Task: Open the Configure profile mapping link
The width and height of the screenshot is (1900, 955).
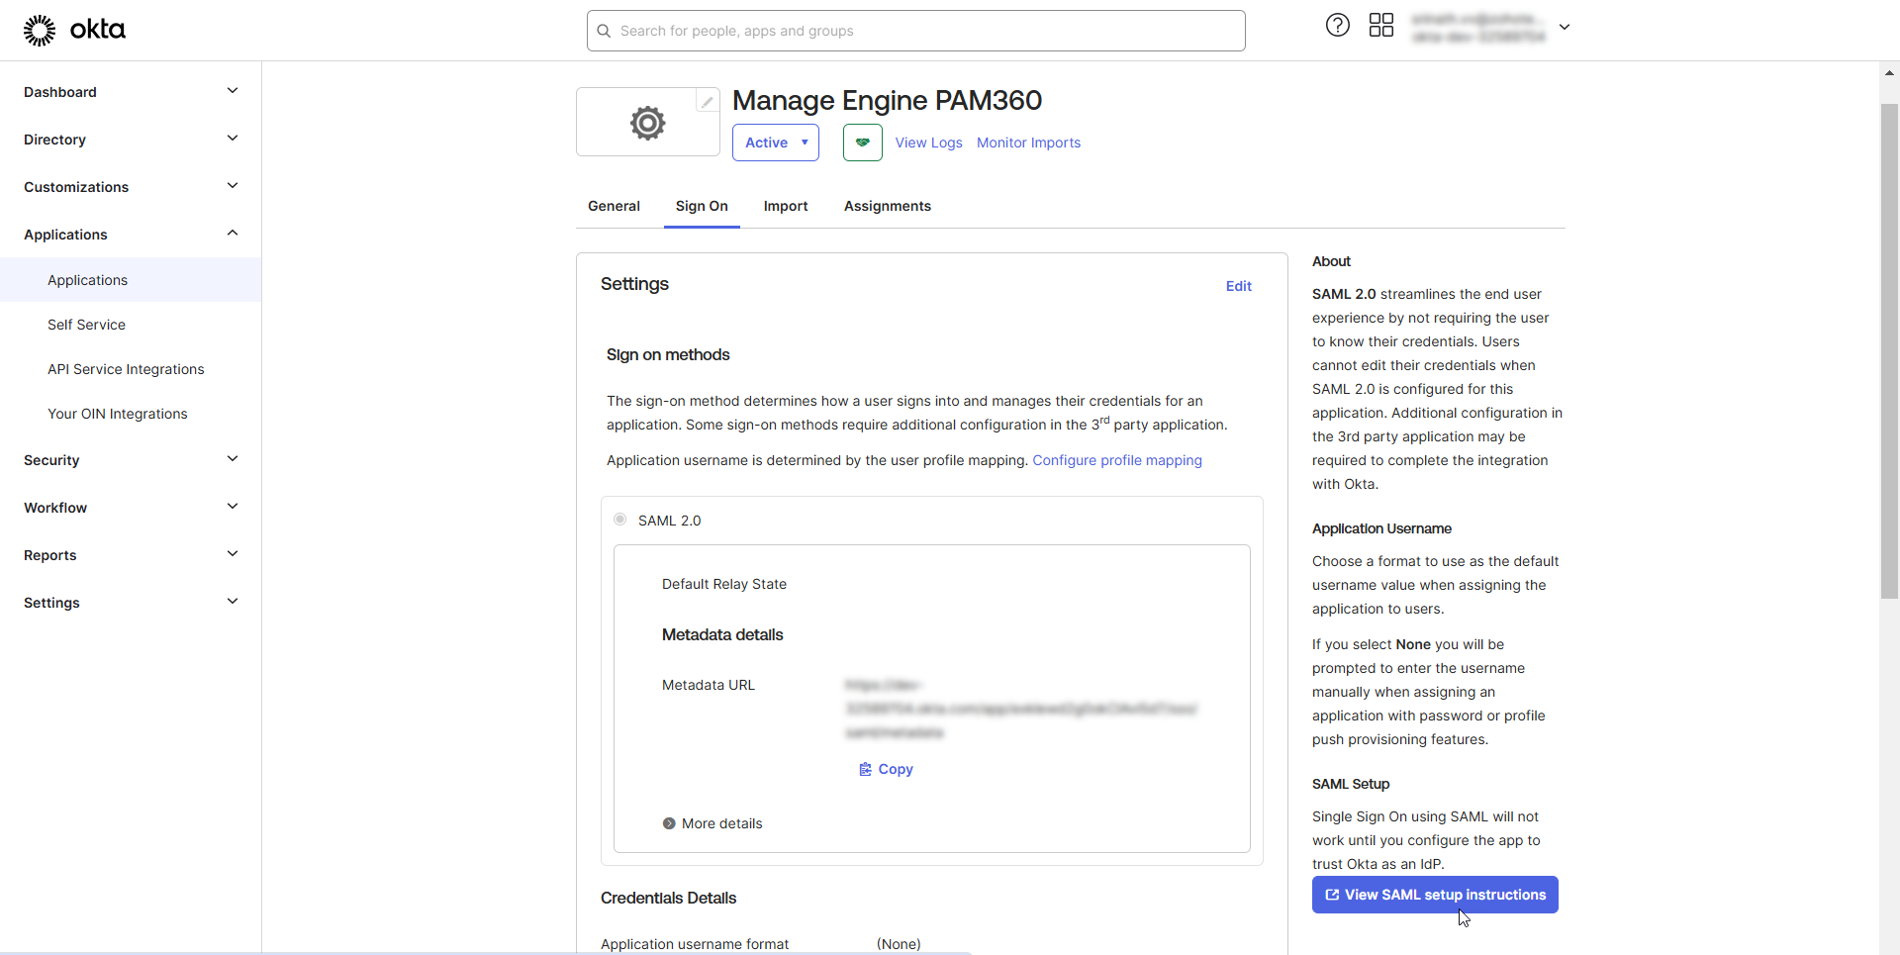Action: point(1116,460)
